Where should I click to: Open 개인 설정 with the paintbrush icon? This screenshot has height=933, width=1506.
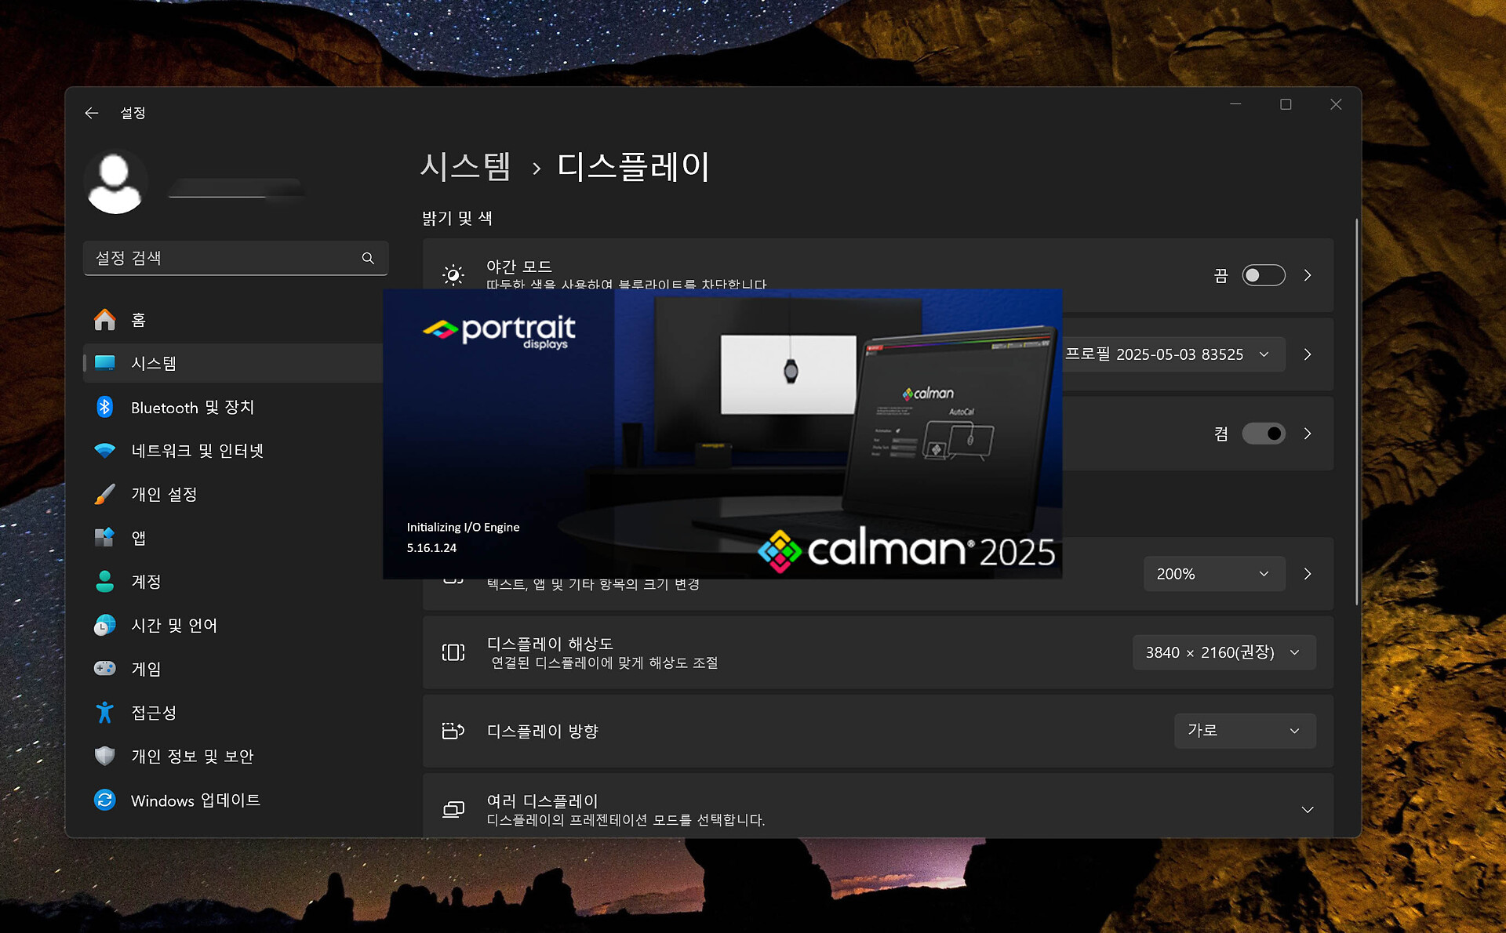tap(164, 494)
